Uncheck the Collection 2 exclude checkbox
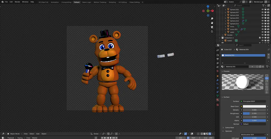 [260, 38]
